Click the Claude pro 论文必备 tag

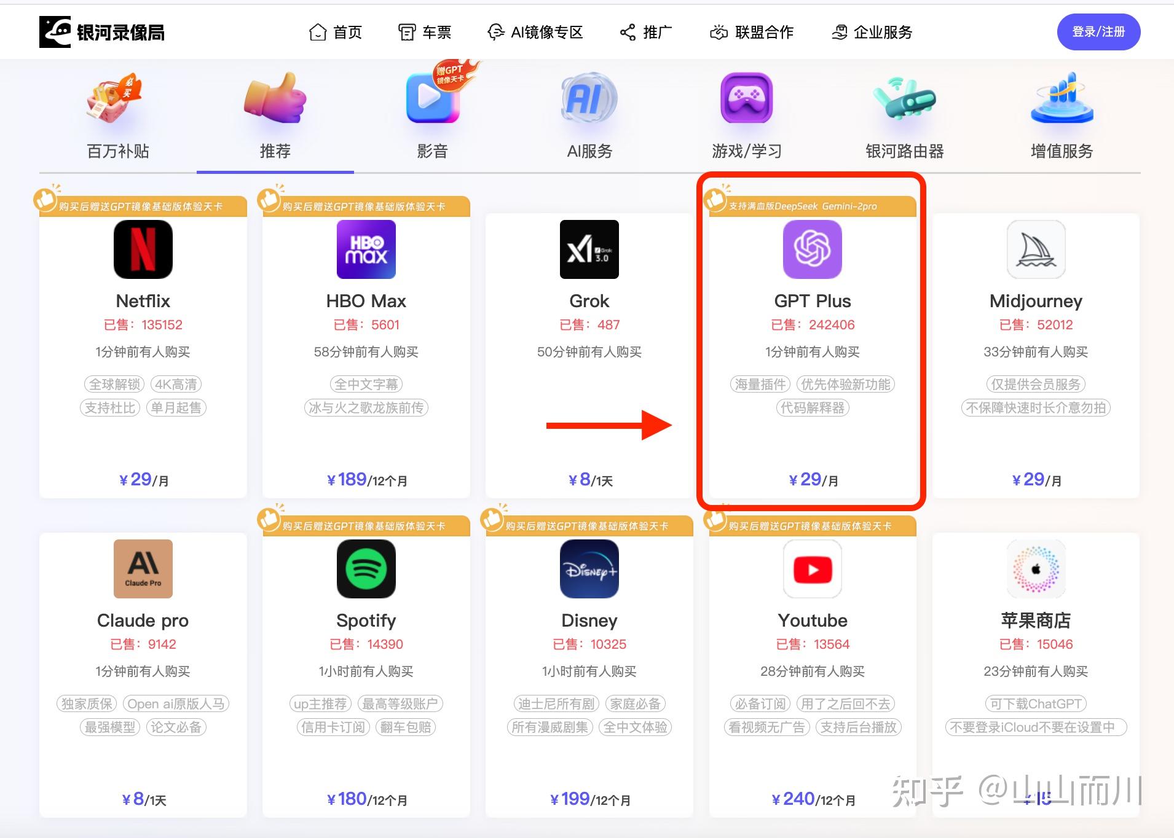click(176, 727)
